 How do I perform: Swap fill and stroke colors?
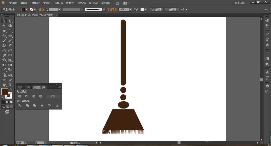tap(11, 89)
